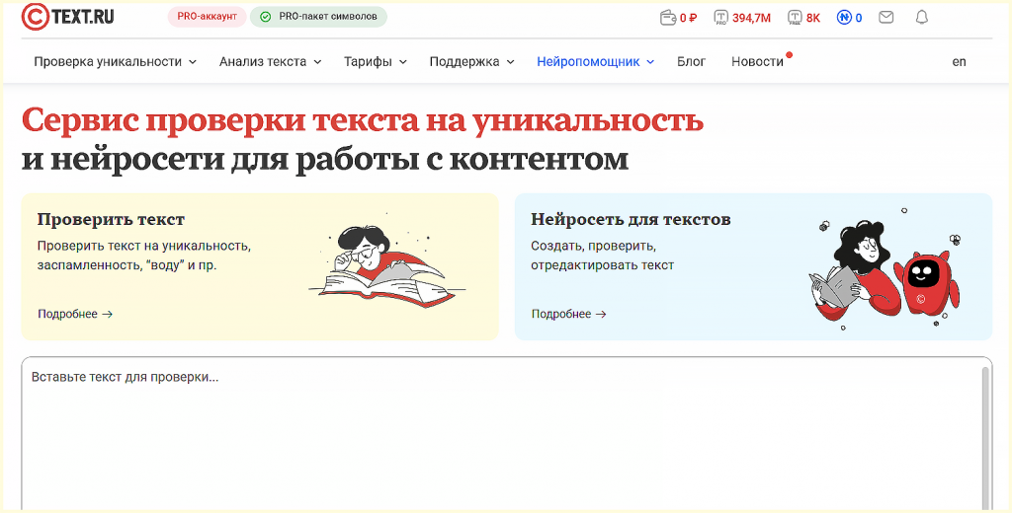The image size is (1012, 513).
Task: Click the red robot illustration
Action: click(x=925, y=282)
